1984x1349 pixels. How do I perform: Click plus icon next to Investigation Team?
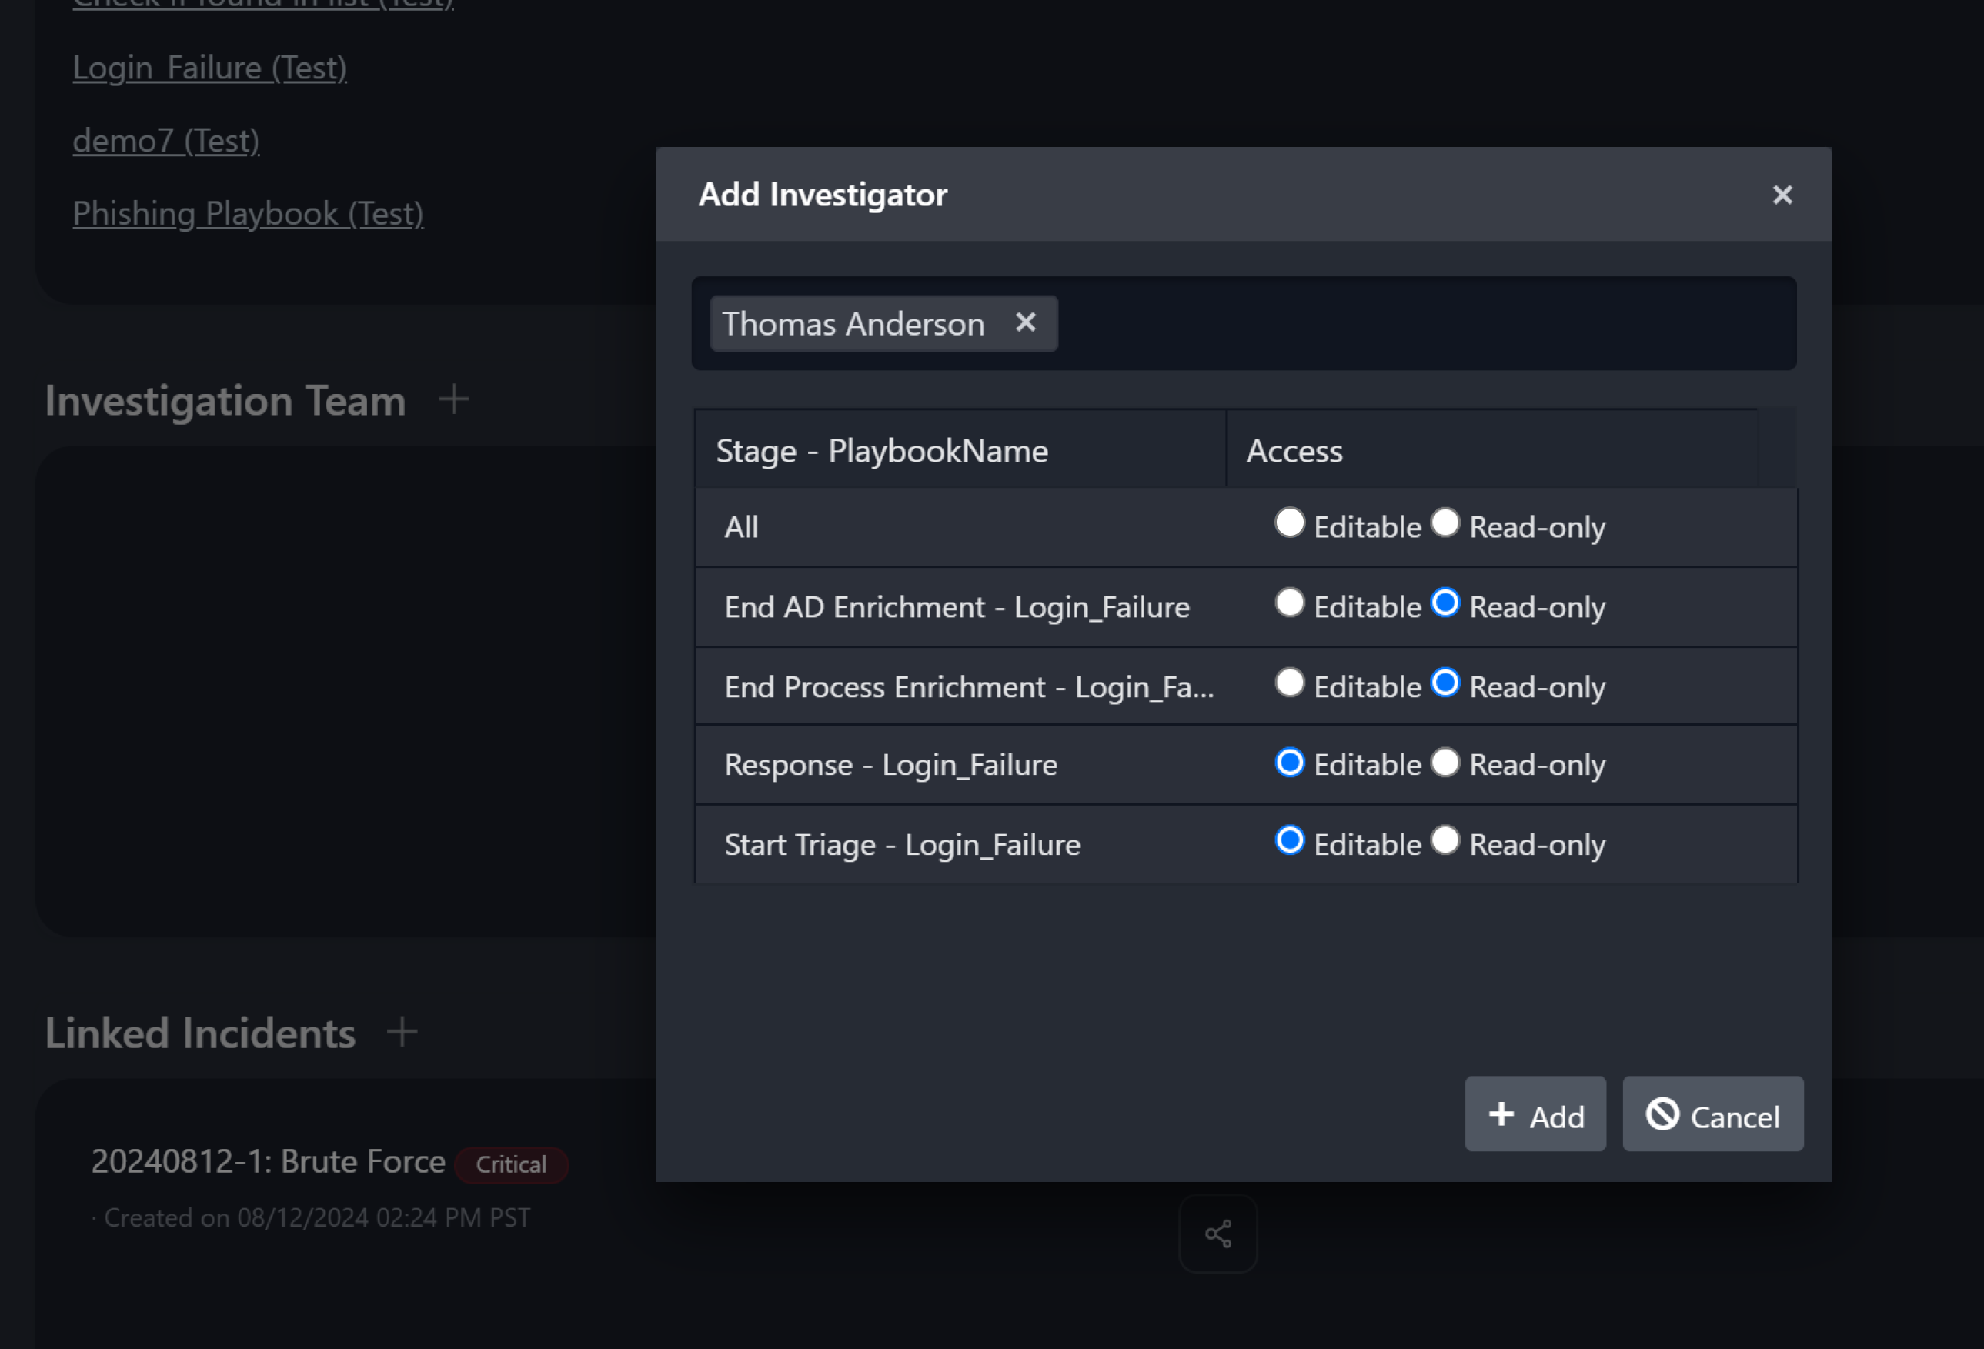pyautogui.click(x=453, y=399)
